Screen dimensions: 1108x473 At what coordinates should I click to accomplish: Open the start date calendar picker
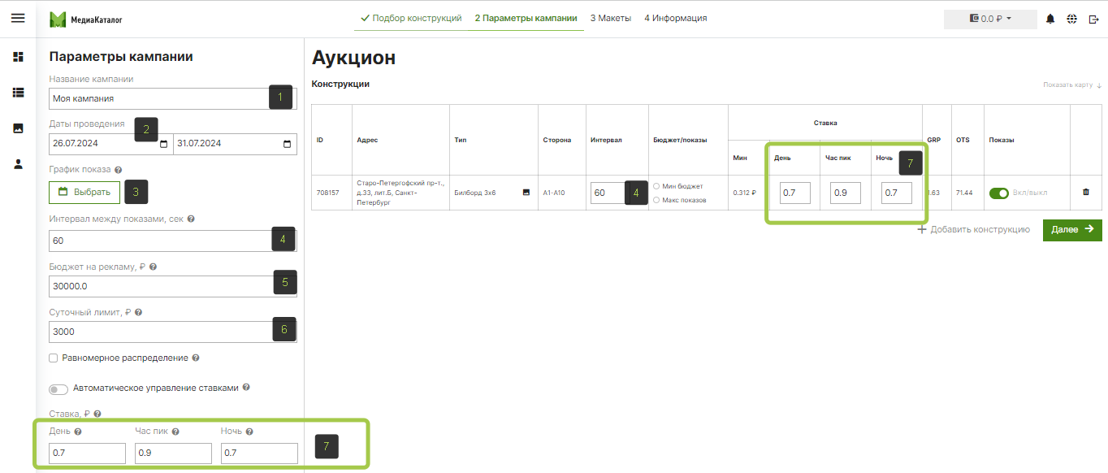pos(163,145)
